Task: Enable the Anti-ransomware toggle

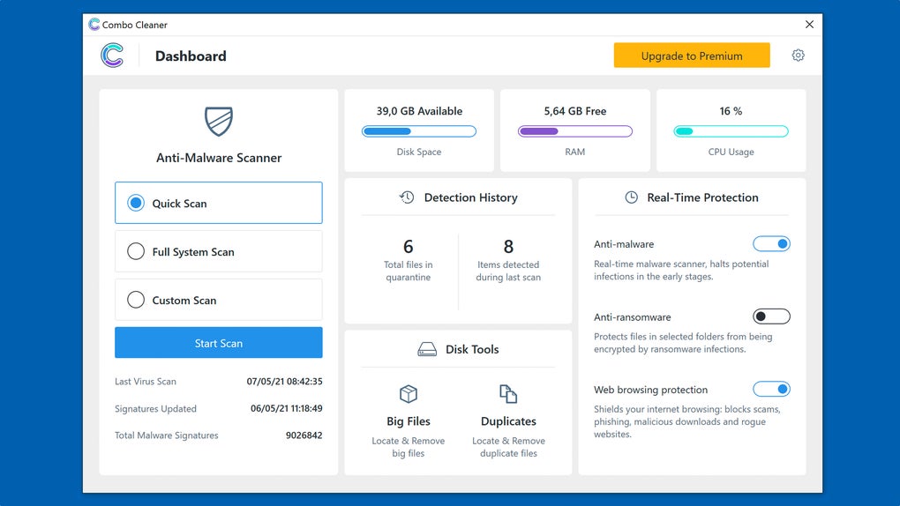Action: point(771,316)
